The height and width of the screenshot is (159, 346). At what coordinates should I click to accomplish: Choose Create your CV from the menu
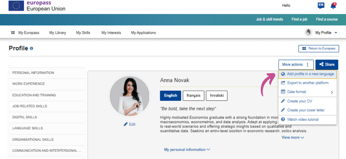coord(308,101)
